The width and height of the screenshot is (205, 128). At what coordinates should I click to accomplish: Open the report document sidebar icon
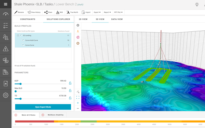click(5, 84)
